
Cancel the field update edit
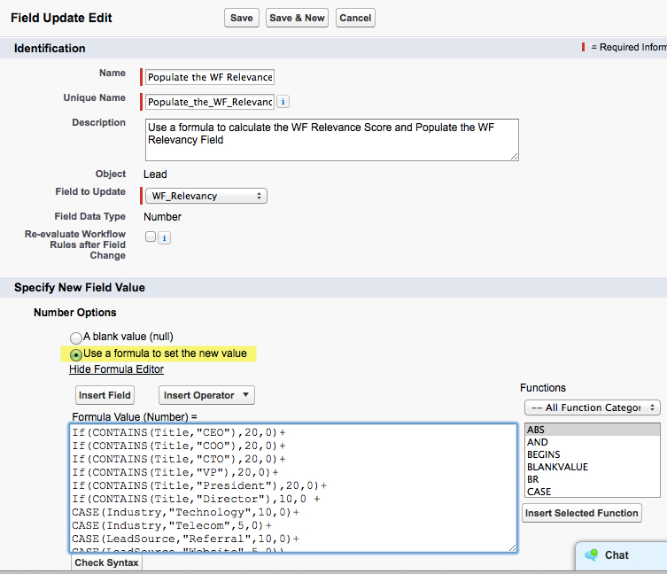pyautogui.click(x=355, y=18)
